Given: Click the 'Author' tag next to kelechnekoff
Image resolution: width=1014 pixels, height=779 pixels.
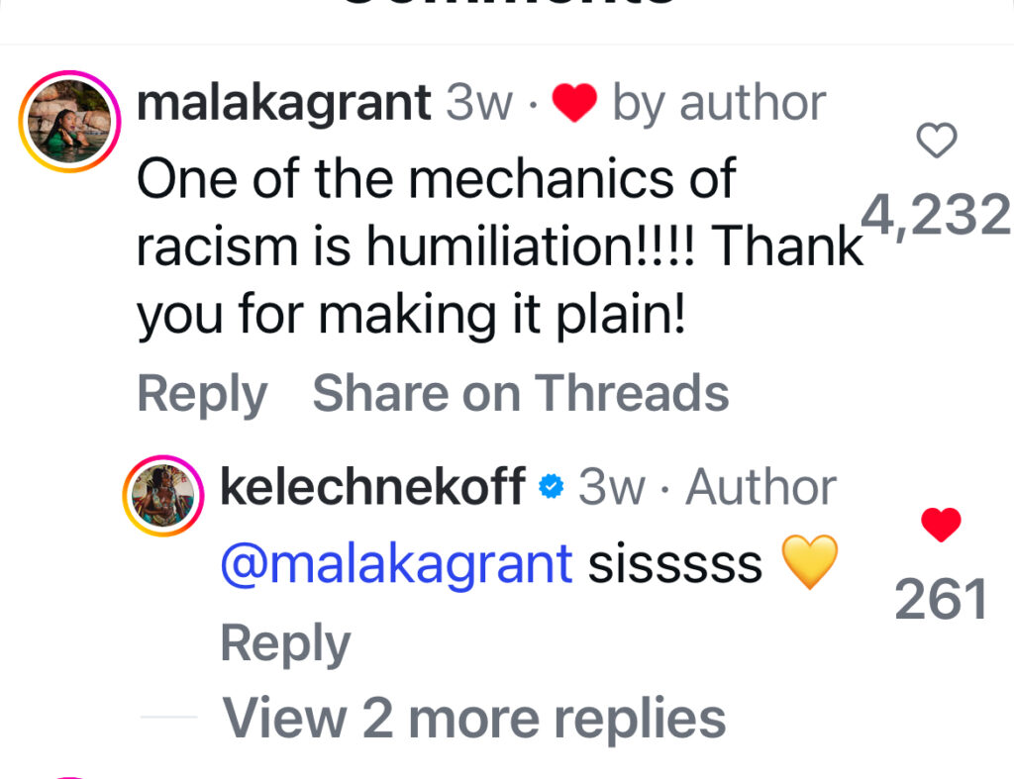Looking at the screenshot, I should [760, 487].
